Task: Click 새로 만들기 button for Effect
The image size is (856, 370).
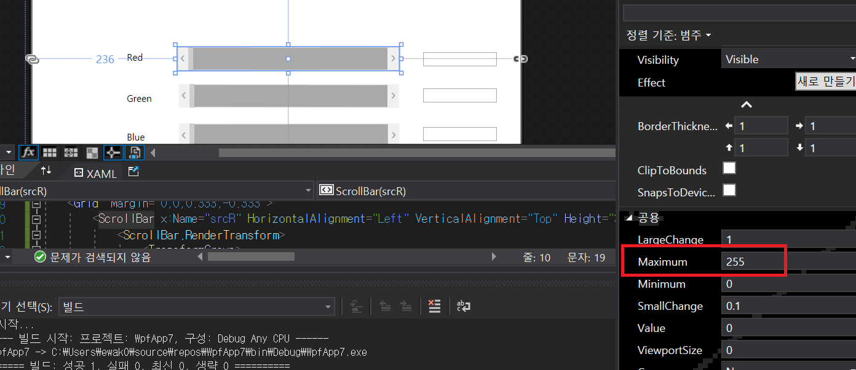Action: [825, 81]
